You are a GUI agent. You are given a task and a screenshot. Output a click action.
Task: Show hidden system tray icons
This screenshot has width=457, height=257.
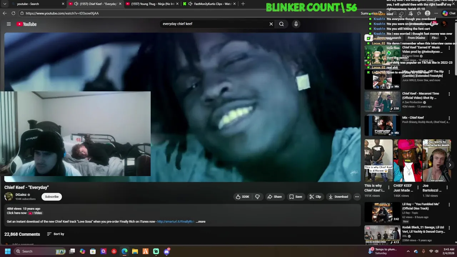click(408, 251)
